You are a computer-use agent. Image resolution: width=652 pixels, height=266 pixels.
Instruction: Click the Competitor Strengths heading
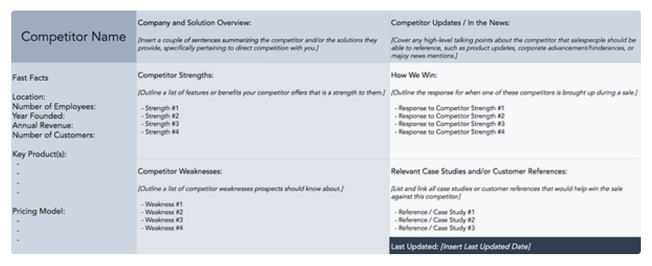[176, 76]
